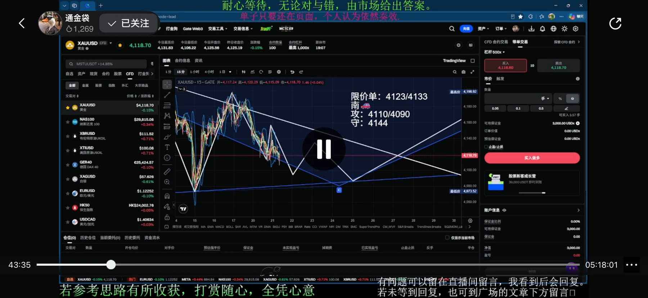
Task: Enable the 止盈/止损 checkbox
Action: 486,147
